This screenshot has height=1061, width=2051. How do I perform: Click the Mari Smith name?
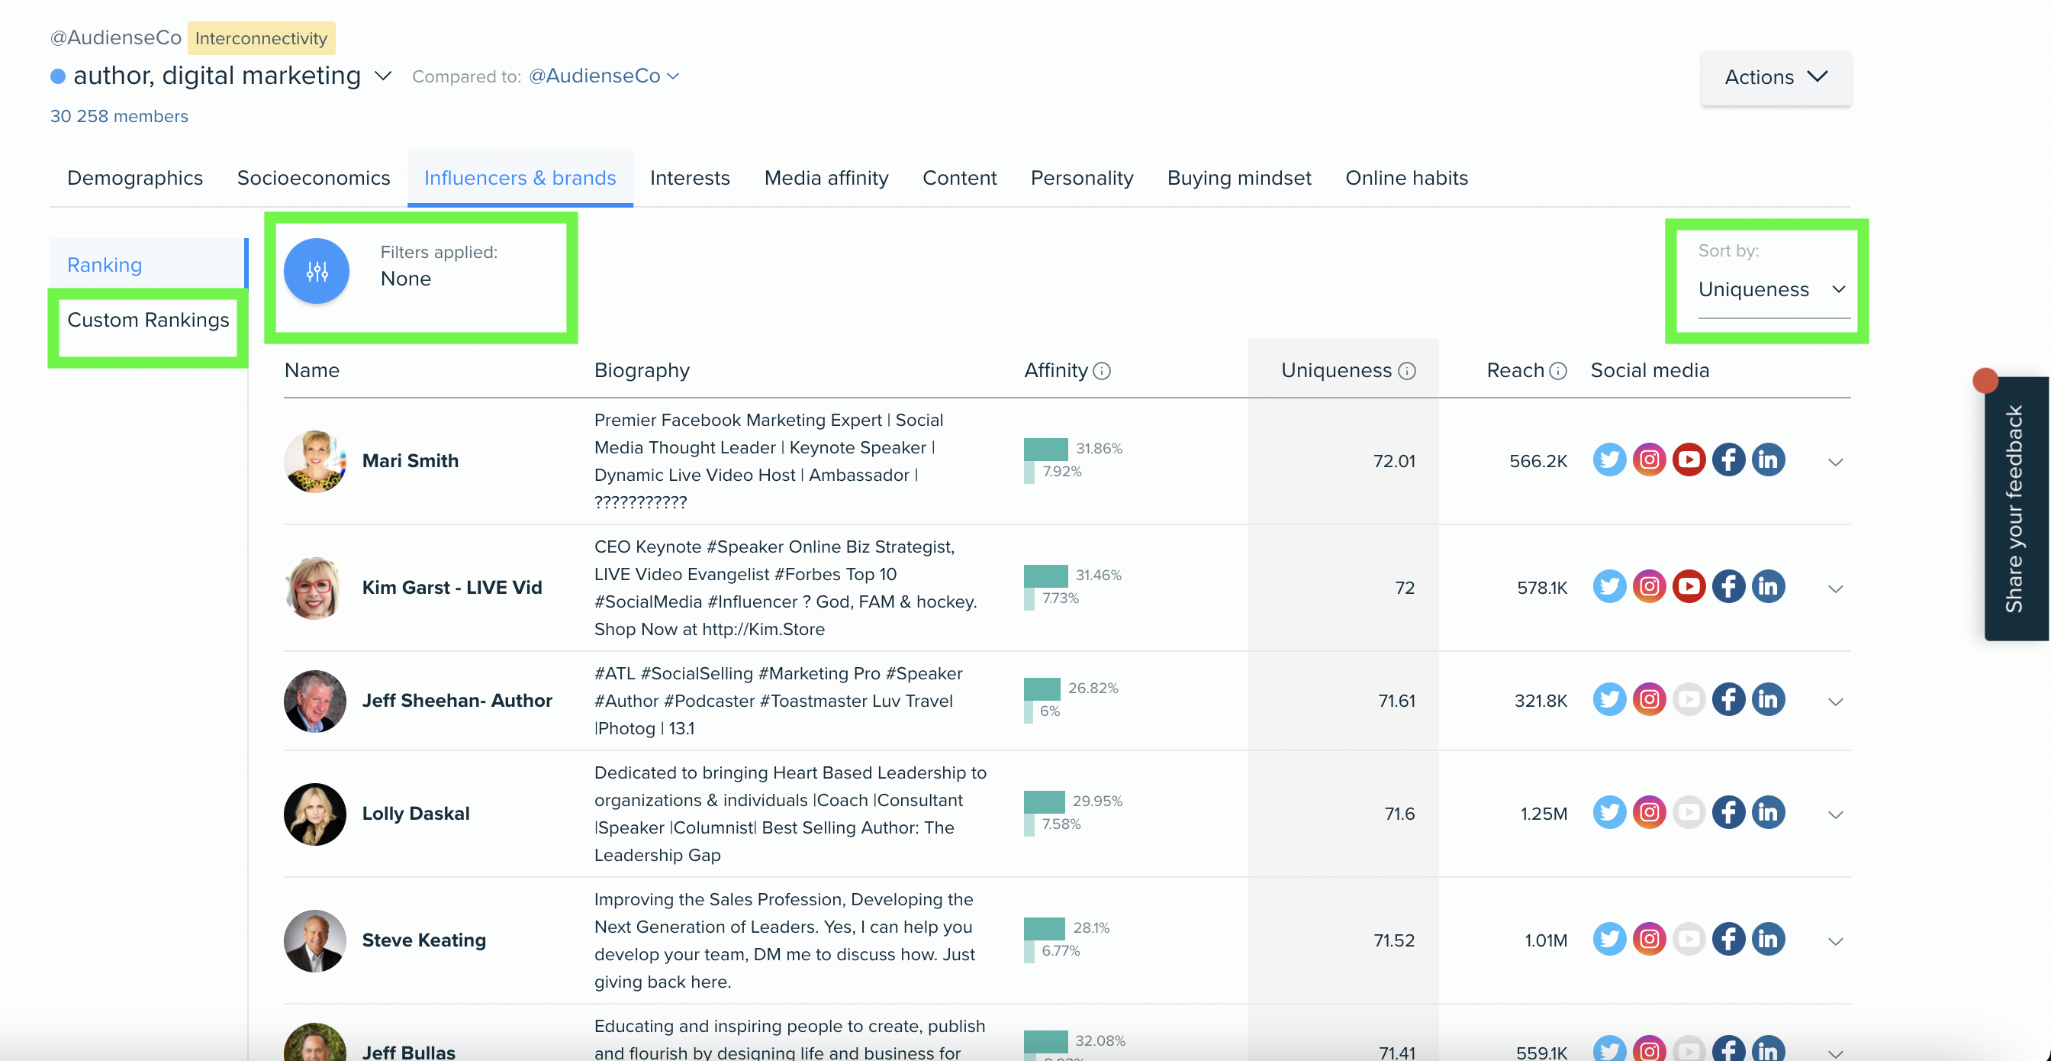[x=410, y=460]
